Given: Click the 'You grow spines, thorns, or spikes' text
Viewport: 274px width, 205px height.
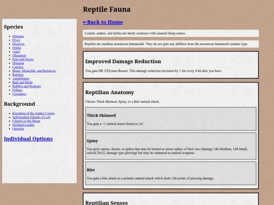Looking at the screenshot, I should 167,151.
